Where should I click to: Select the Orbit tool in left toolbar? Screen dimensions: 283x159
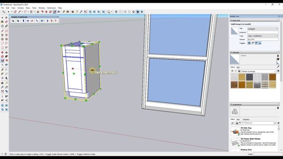pos(2,83)
